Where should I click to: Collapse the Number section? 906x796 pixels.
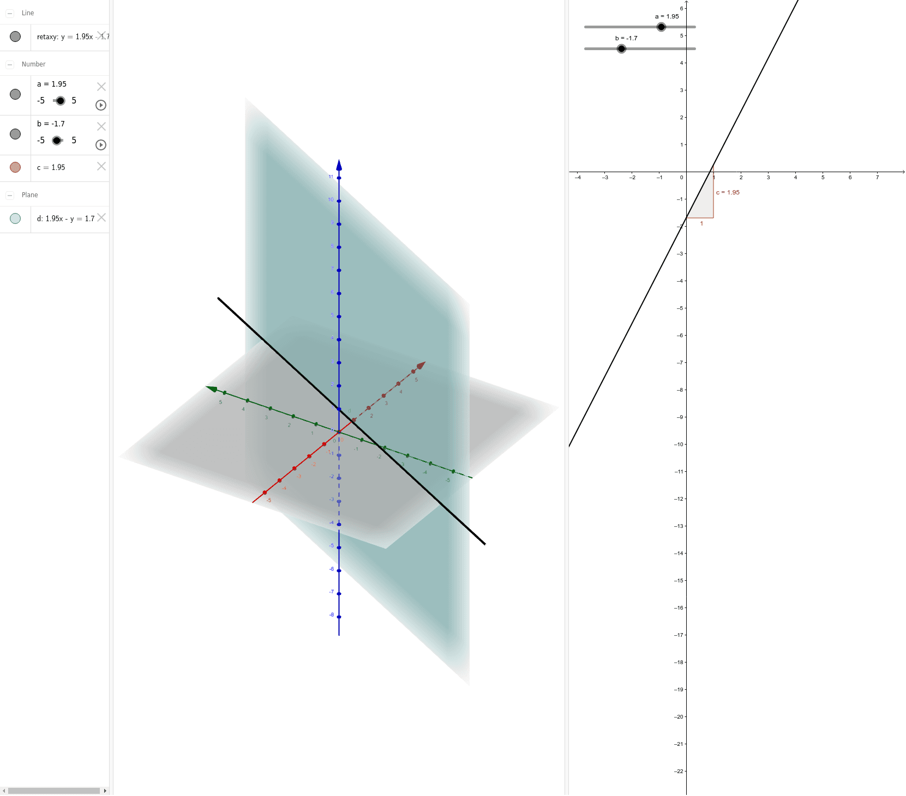tap(10, 64)
